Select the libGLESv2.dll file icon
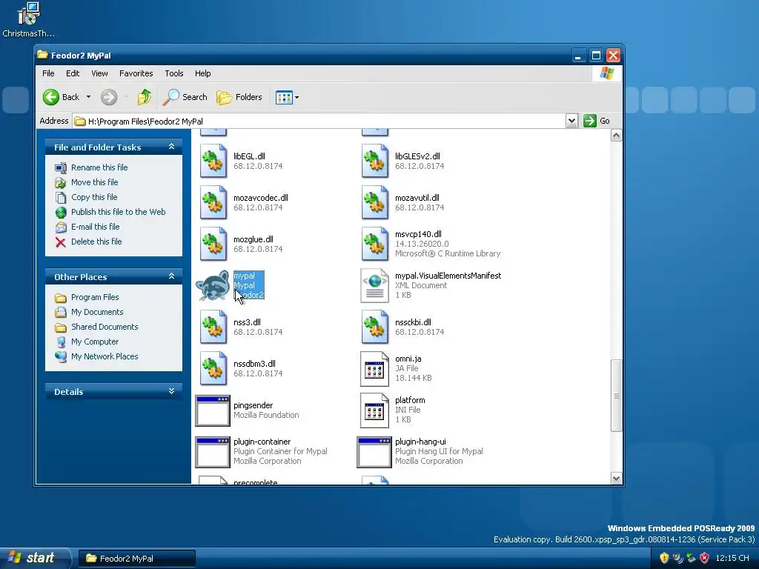Screen dimensions: 759x569 375,161
